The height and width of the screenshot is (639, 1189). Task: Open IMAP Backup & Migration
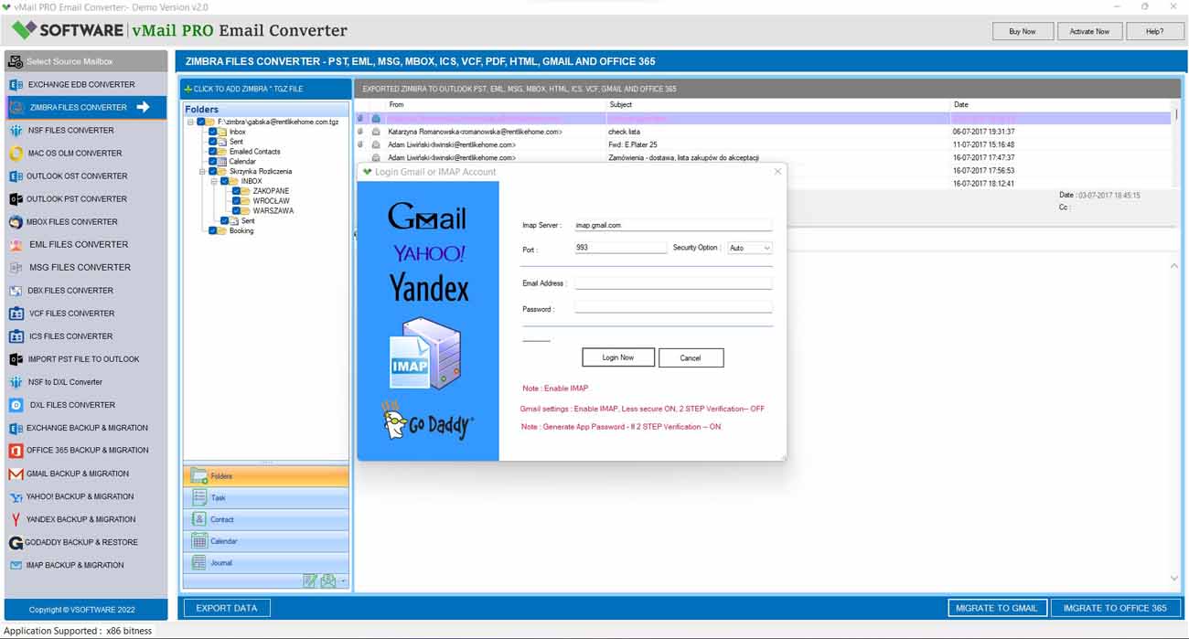(x=86, y=565)
